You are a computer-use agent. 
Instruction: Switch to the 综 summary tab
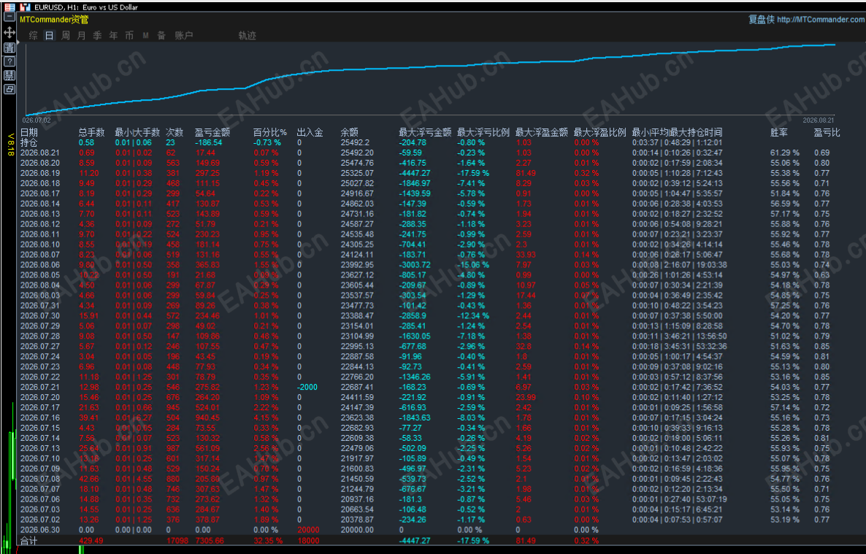tap(33, 35)
